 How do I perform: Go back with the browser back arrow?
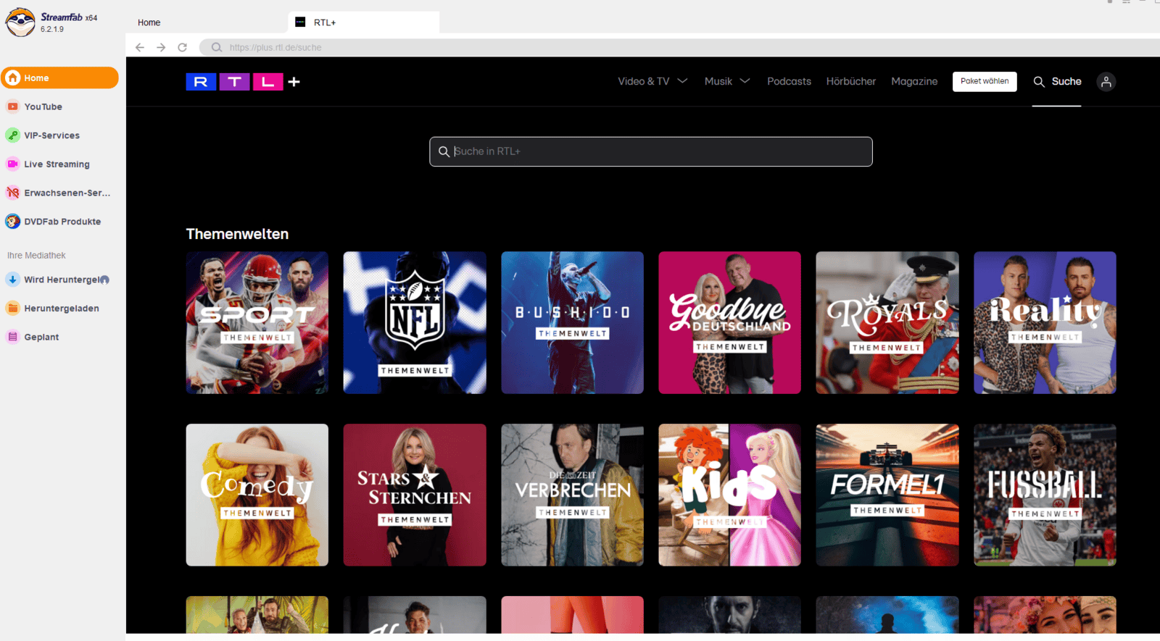[140, 47]
